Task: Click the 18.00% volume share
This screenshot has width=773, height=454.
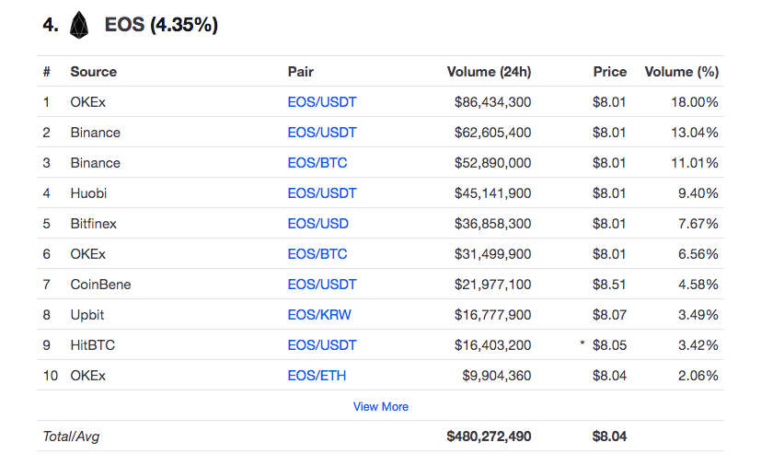Action: (695, 102)
